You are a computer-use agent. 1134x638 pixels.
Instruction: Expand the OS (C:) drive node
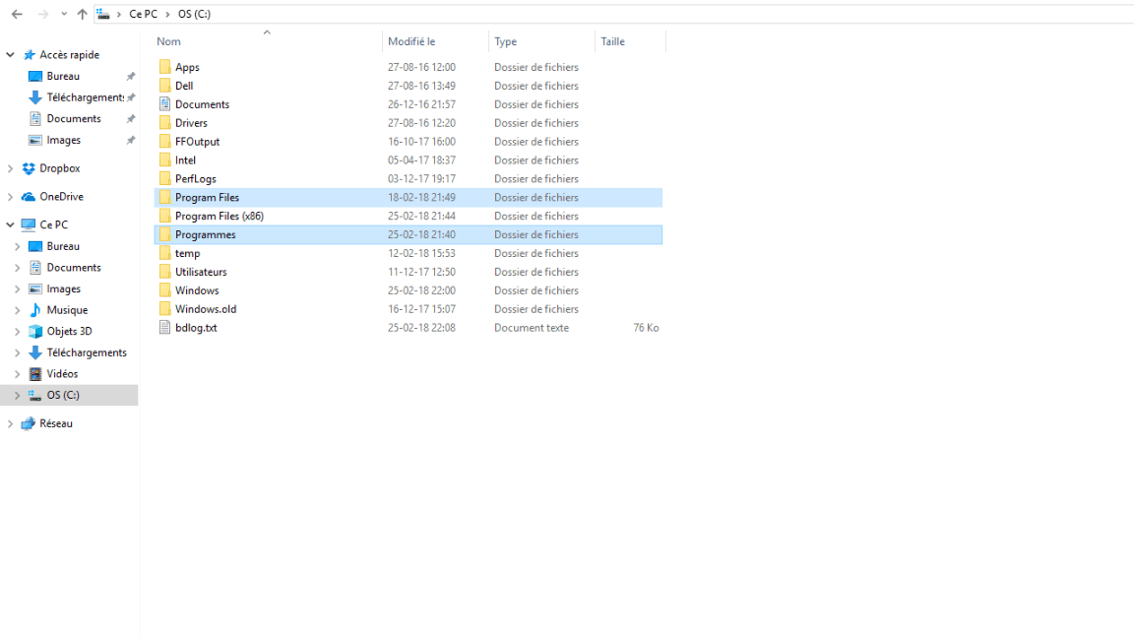coord(17,395)
